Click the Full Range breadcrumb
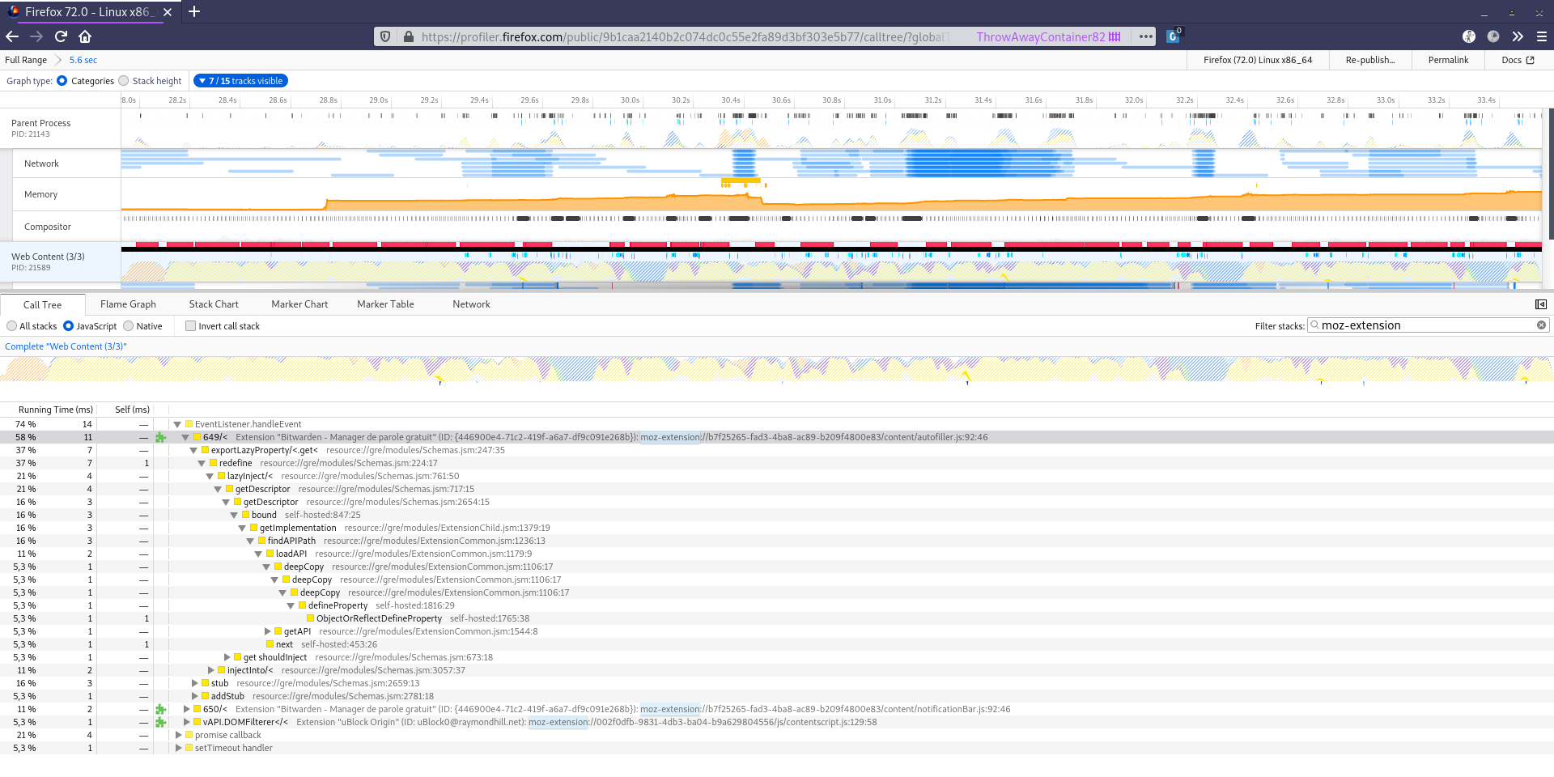1554x777 pixels. tap(26, 60)
